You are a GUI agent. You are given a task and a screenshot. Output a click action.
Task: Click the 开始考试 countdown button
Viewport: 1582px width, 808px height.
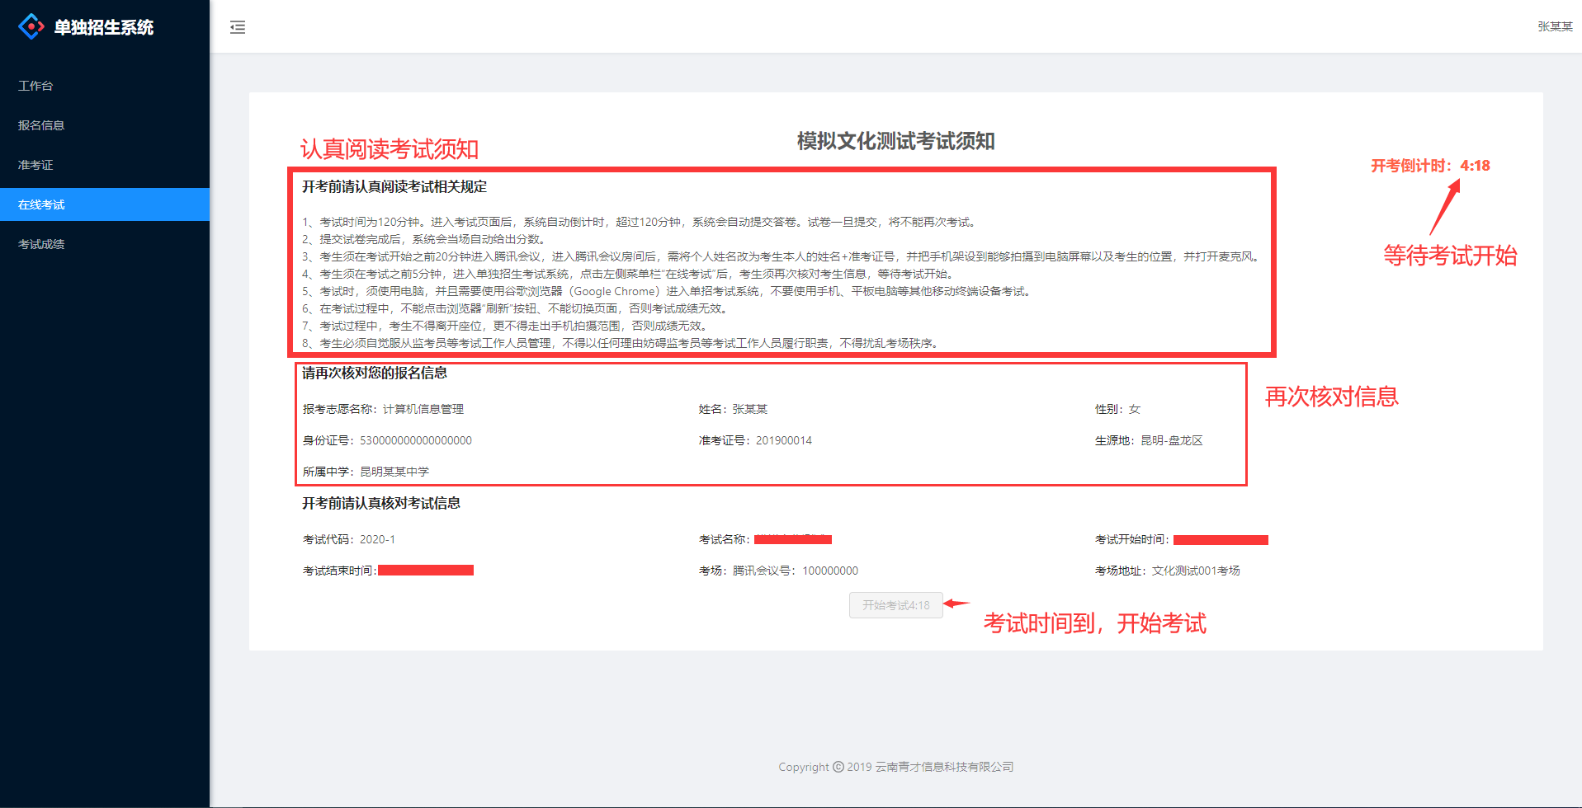[895, 605]
